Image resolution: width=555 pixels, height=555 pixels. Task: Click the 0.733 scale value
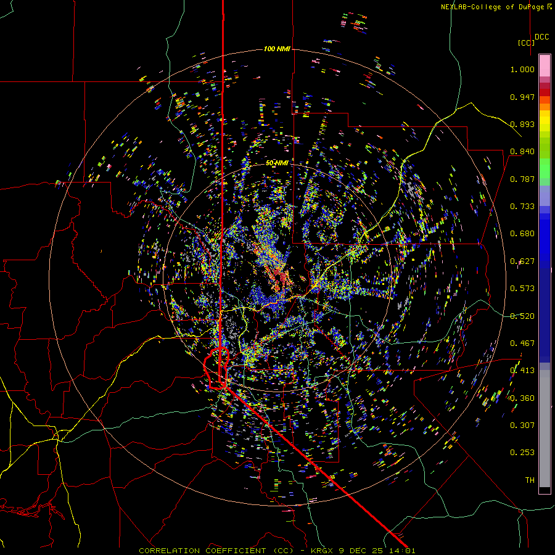522,207
